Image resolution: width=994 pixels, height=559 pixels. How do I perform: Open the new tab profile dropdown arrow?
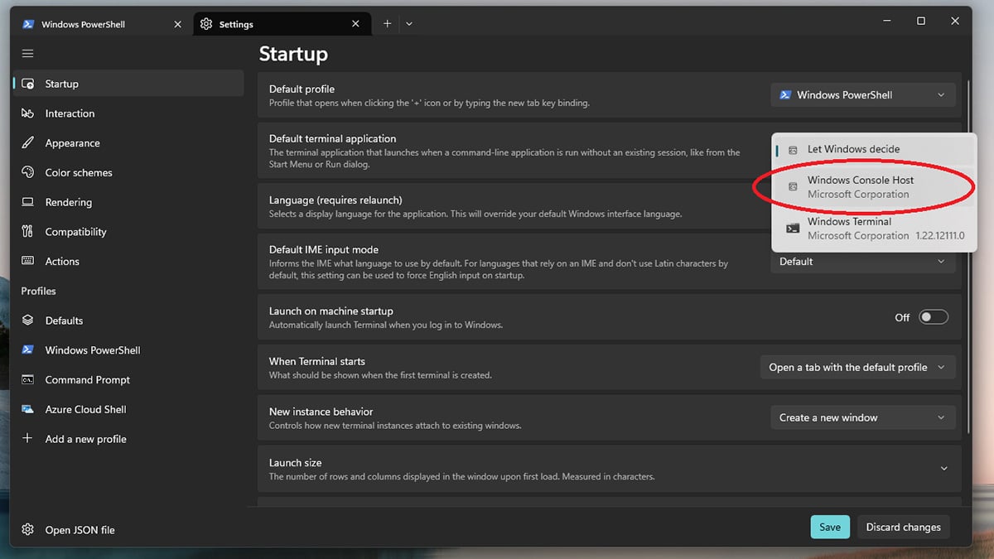409,24
